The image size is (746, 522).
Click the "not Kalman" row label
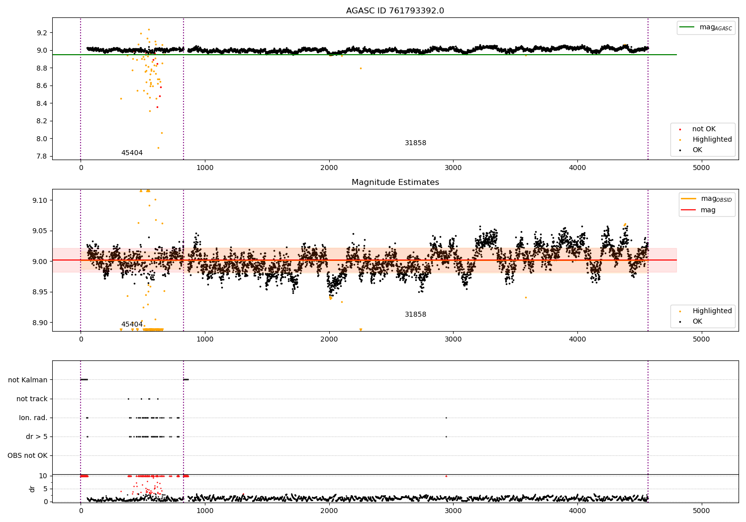28,380
